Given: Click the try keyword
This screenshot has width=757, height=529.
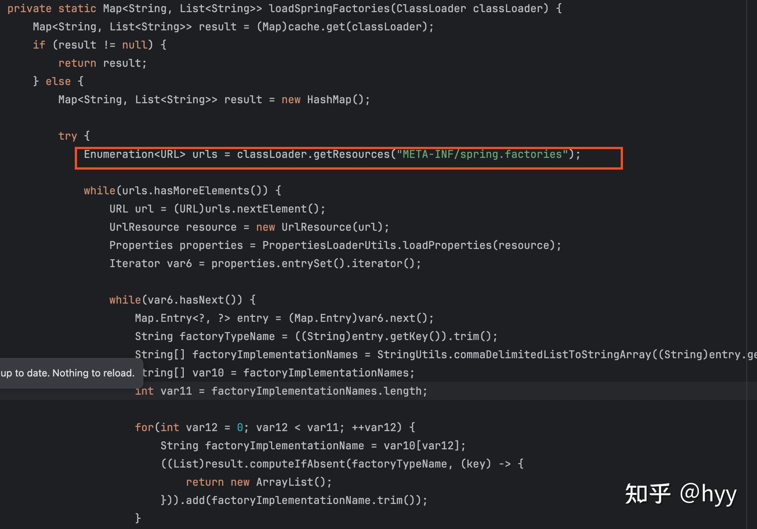Looking at the screenshot, I should click(68, 135).
